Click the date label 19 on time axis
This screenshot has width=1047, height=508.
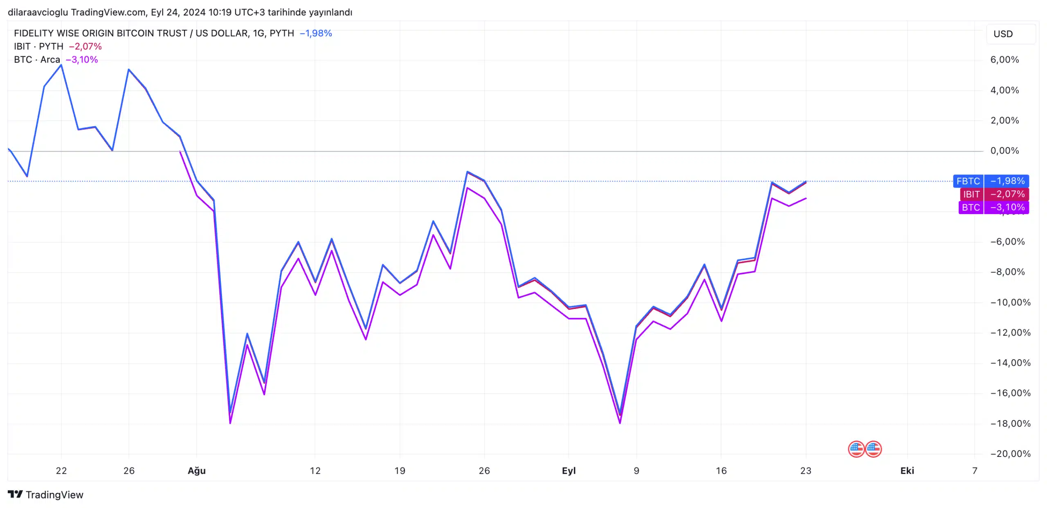tap(400, 471)
